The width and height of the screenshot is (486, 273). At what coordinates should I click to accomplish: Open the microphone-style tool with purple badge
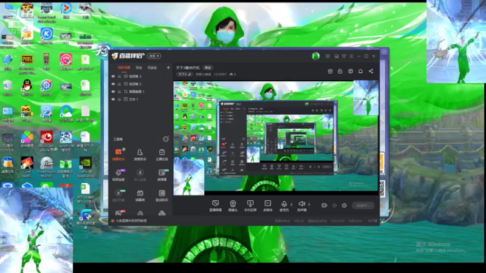click(118, 175)
